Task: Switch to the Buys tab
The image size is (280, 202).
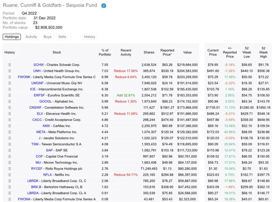Action: click(47, 37)
